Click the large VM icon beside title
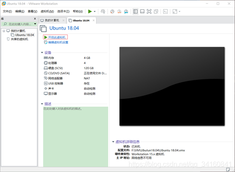The width and height of the screenshot is (235, 172). pos(43,28)
